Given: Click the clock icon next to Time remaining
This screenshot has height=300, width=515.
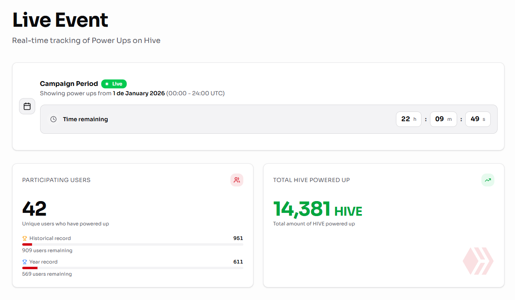Looking at the screenshot, I should click(53, 119).
